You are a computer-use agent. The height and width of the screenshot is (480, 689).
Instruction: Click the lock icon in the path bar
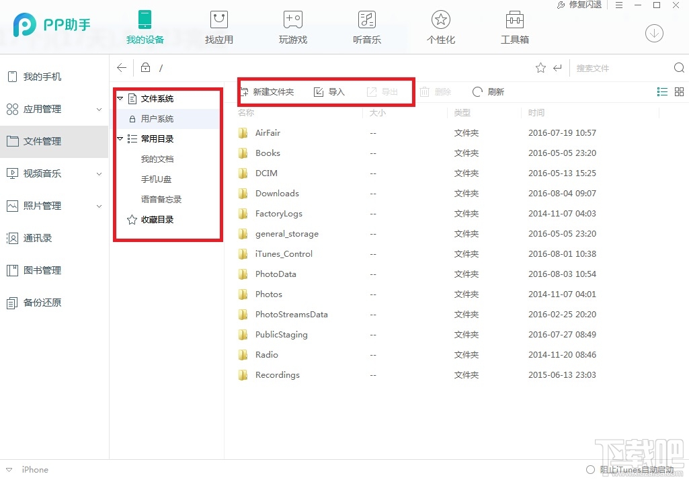145,68
